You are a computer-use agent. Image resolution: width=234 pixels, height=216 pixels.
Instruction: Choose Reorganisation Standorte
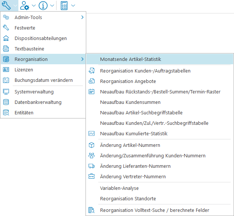click(128, 198)
